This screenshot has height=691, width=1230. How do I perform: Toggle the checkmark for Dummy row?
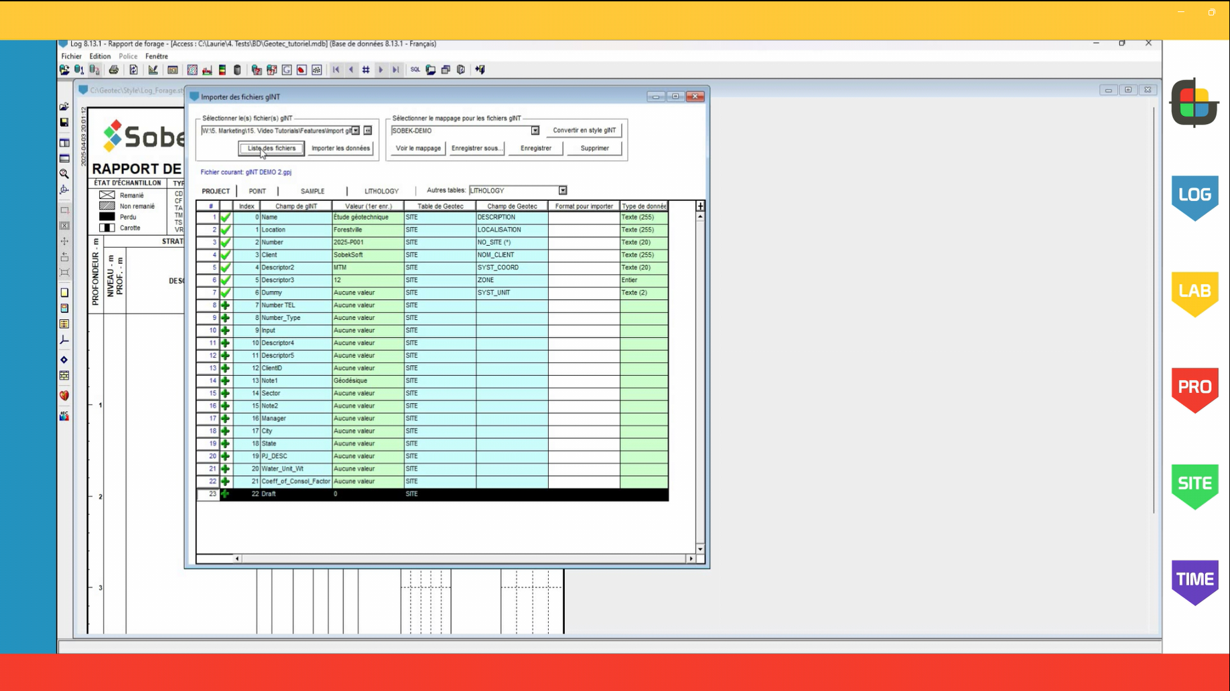pos(226,293)
